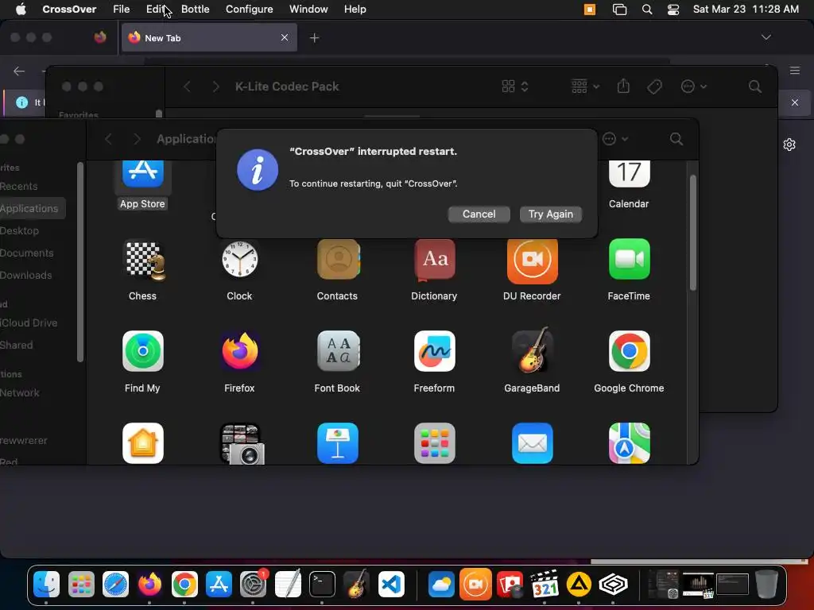Open Visual Studio Code from the Dock
This screenshot has width=814, height=610.
pos(391,585)
